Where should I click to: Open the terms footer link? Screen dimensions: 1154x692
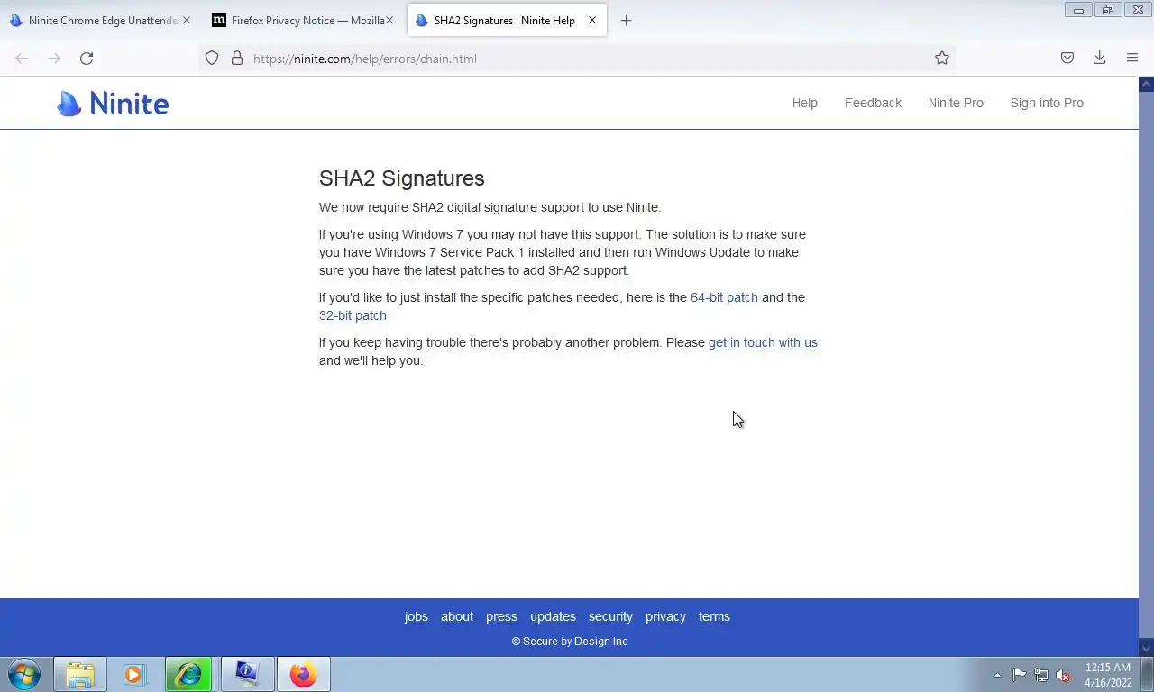[714, 616]
